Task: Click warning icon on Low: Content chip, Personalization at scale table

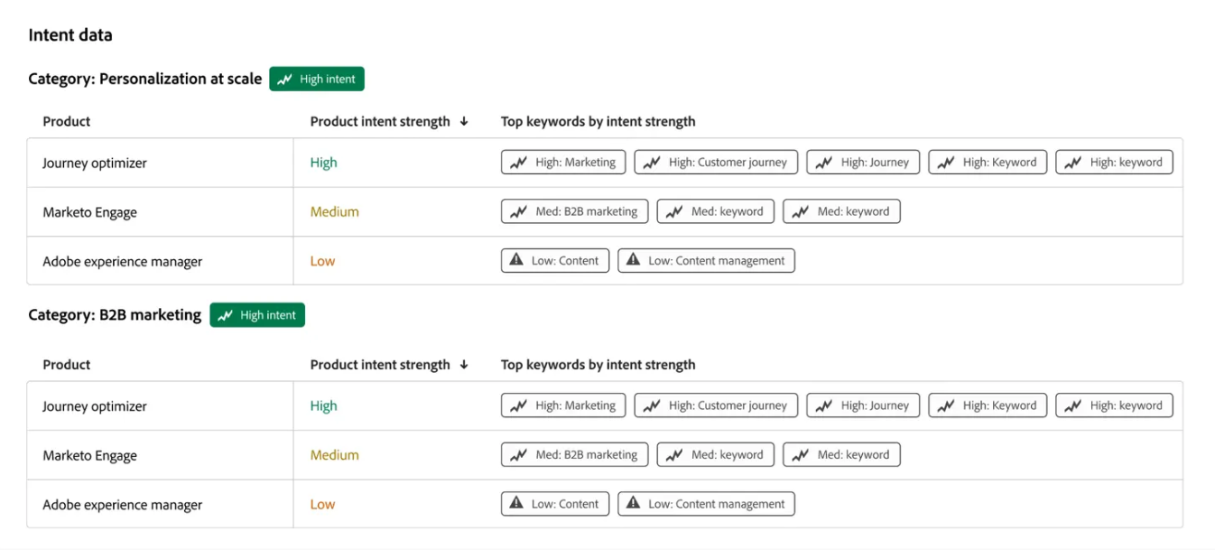Action: coord(516,260)
